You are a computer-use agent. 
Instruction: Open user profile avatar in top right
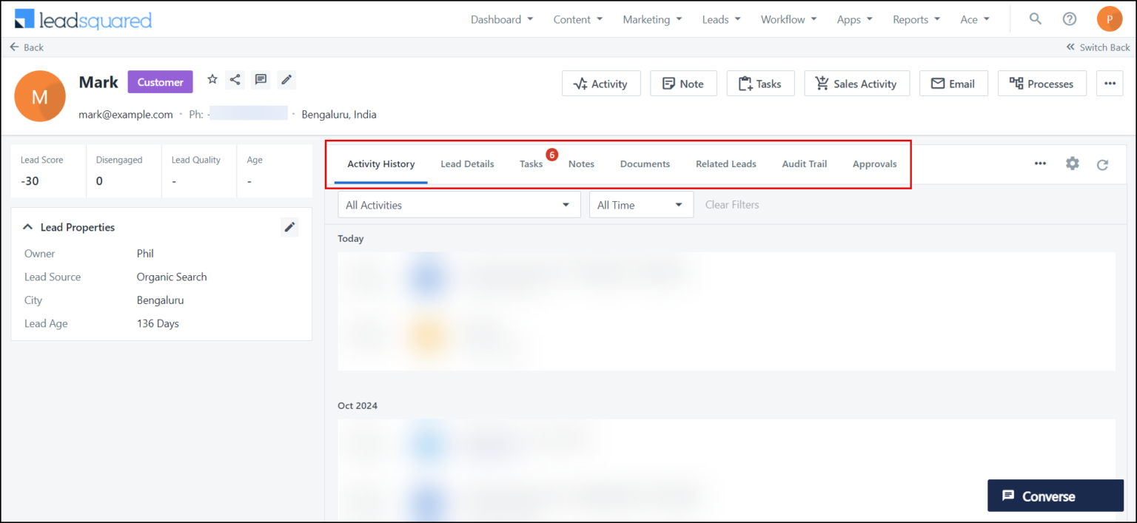[1110, 18]
